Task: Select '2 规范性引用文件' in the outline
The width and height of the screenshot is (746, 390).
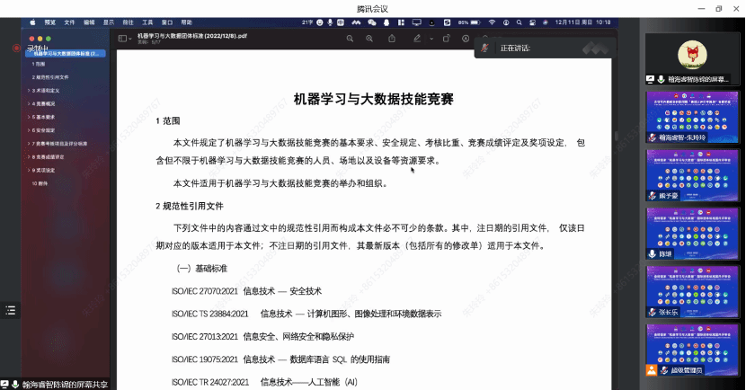Action: point(50,77)
